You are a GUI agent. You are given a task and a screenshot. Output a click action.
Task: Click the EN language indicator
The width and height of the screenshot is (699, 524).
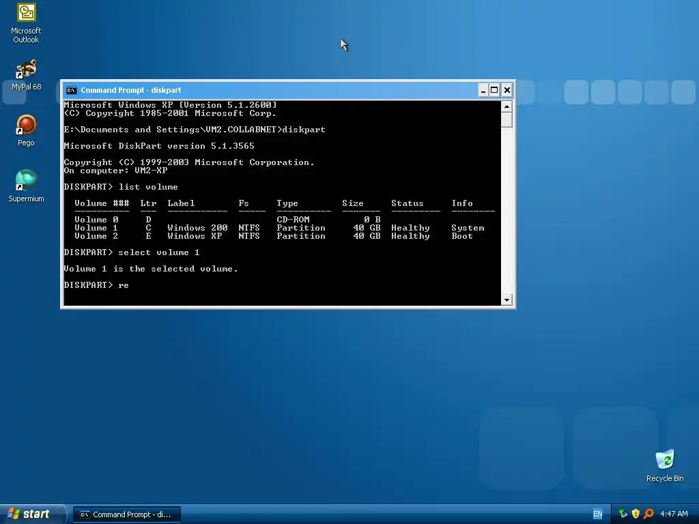(597, 514)
